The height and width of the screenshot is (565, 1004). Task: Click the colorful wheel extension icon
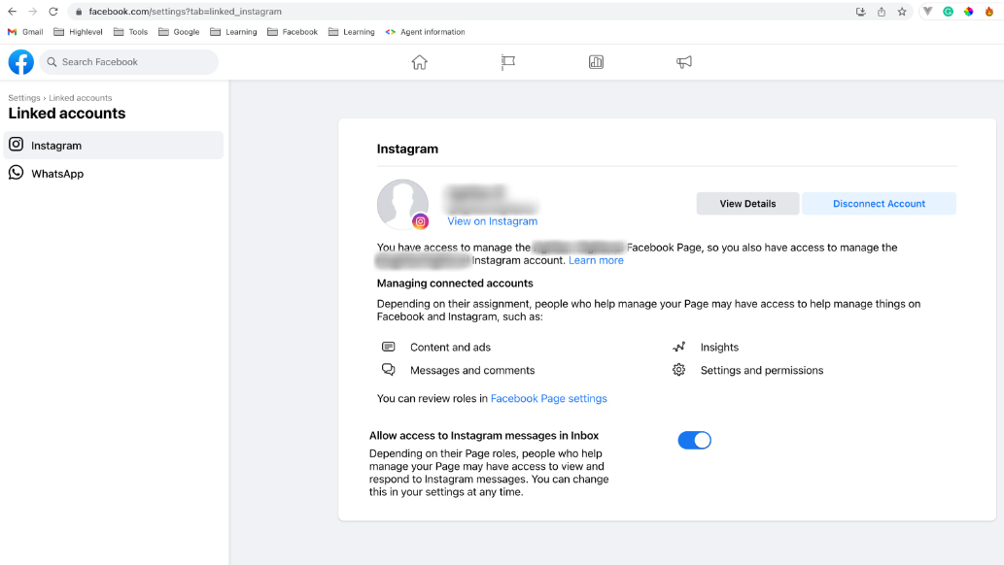coord(968,12)
